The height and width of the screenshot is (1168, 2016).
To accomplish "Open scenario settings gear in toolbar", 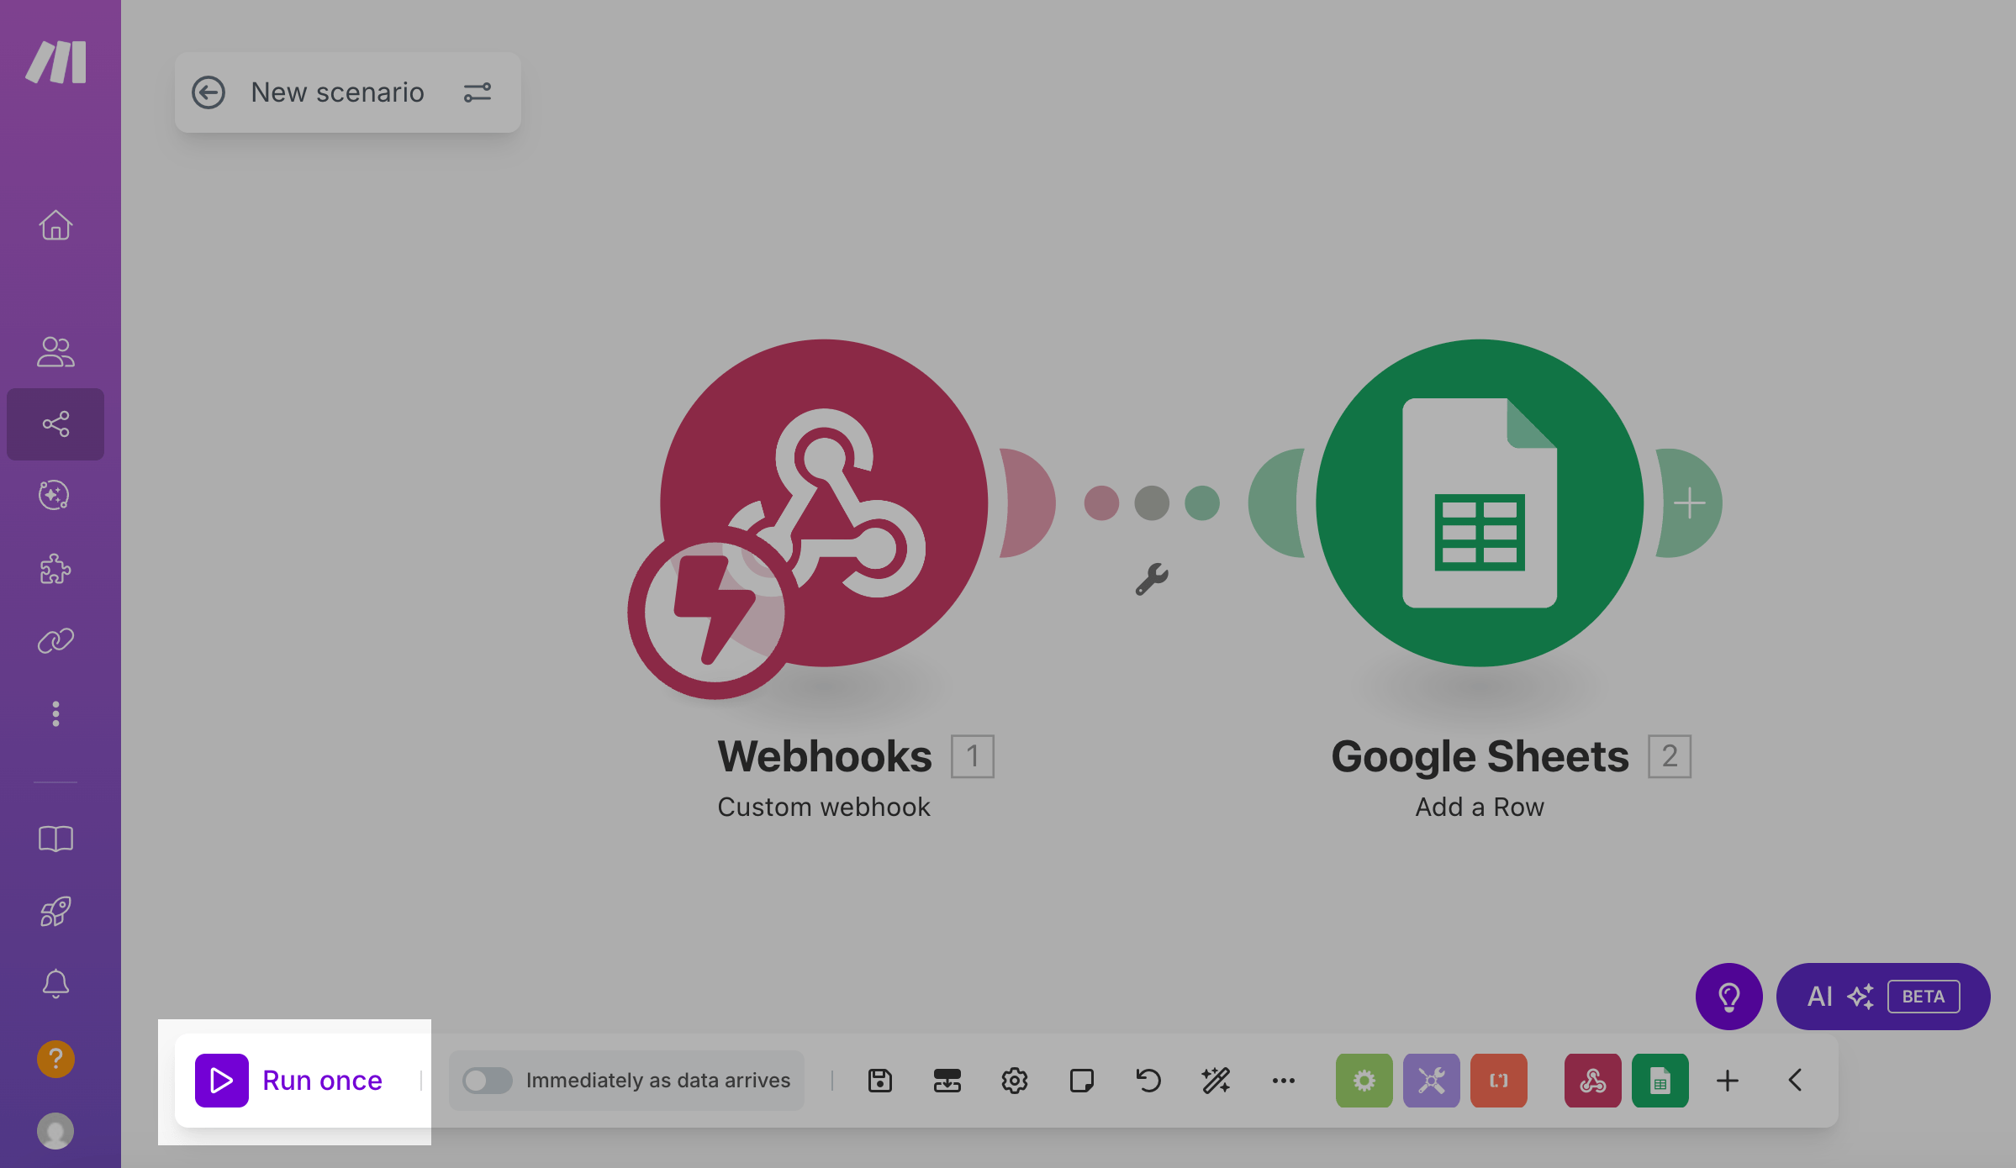I will [1014, 1080].
